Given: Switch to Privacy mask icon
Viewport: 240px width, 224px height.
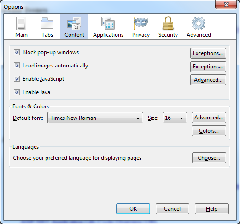Looking at the screenshot, I should pos(141,23).
